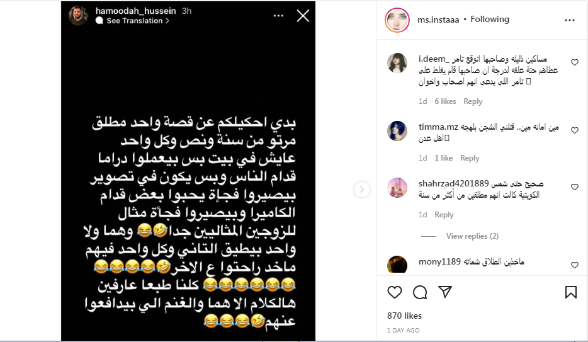Image resolution: width=588 pixels, height=342 pixels.
Task: Open the 6 likes list on first comment
Action: tap(445, 101)
